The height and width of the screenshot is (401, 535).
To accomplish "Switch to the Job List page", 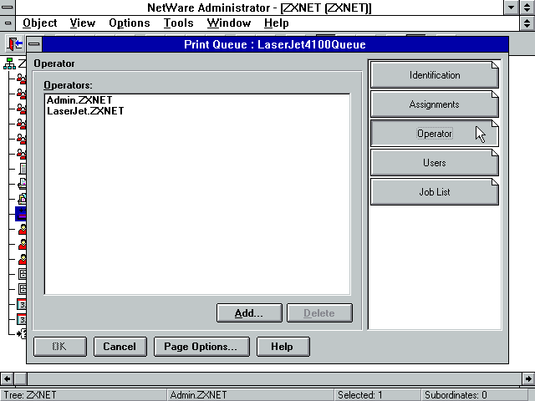I will click(x=435, y=192).
